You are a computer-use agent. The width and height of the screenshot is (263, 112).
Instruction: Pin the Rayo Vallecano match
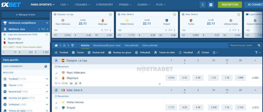pyautogui.click(x=56, y=74)
